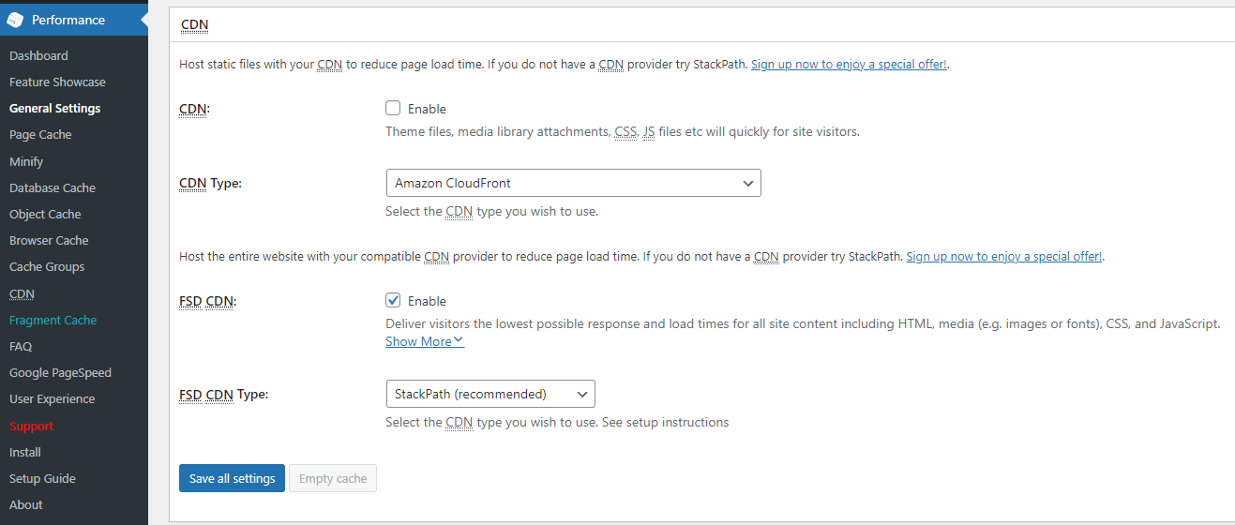Select Minify in the sidebar menu
Screen dimensions: 1235x525
click(26, 161)
